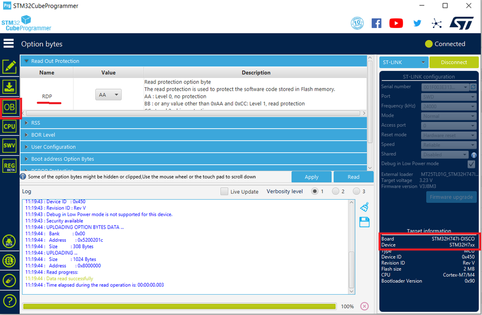Image resolution: width=482 pixels, height=315 pixels.
Task: Click the info icon beside option bytes hint
Action: tap(23, 177)
